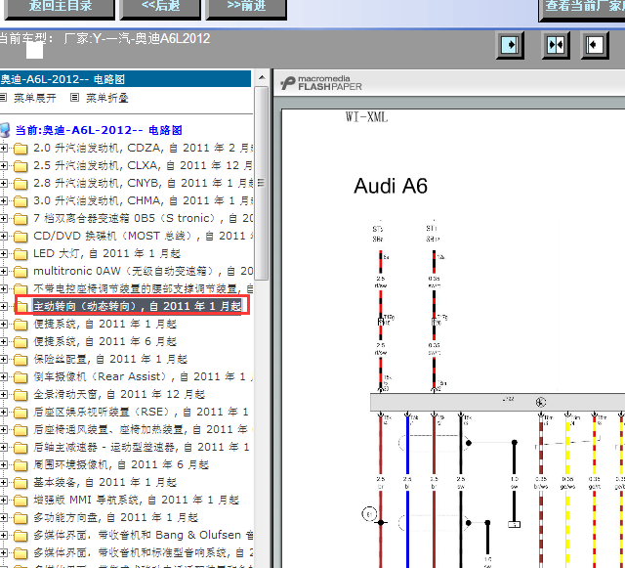Click the WI-XML text in document
625x568 pixels.
click(366, 117)
